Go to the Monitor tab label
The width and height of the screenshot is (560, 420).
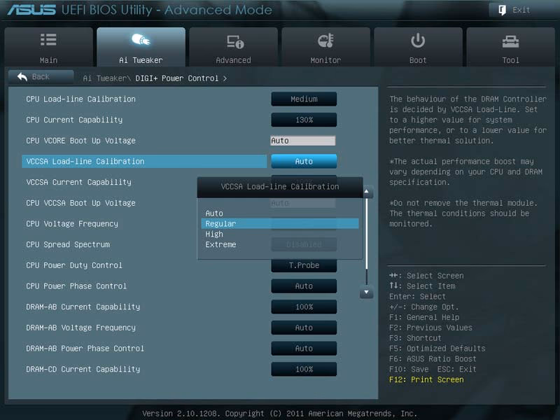click(x=325, y=60)
